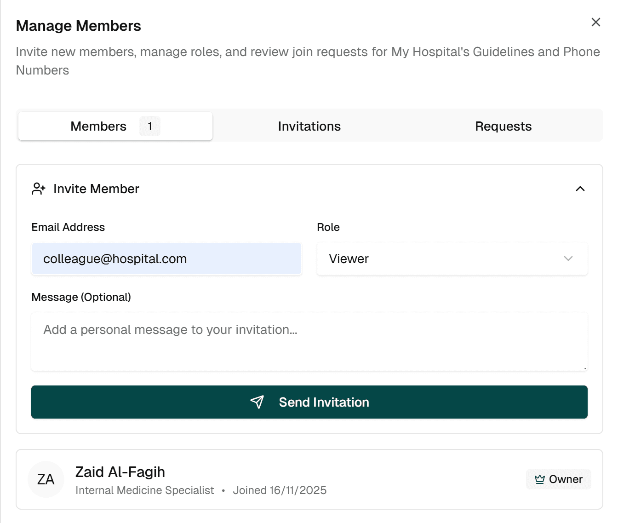Open the Invitations tab
The image size is (618, 523).
[309, 126]
